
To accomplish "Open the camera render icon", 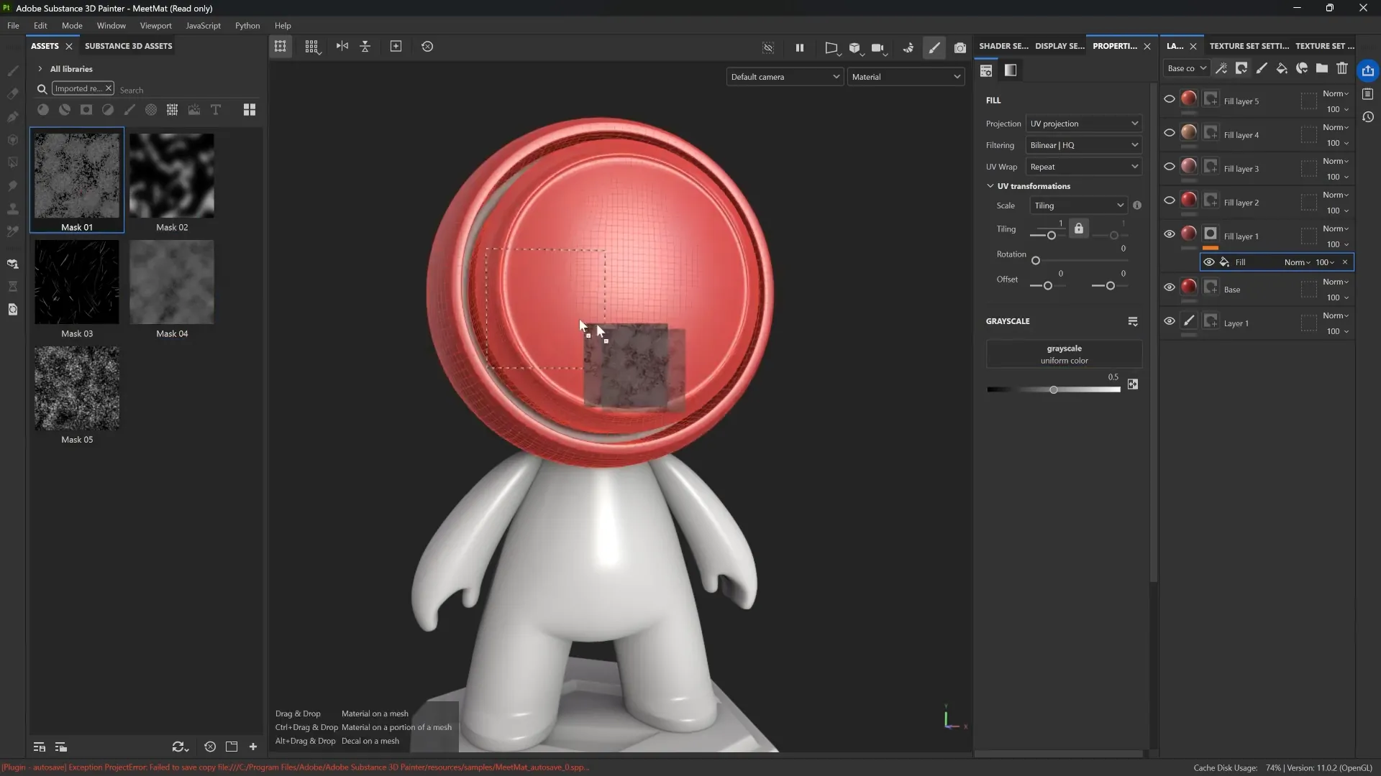I will 960,47.
